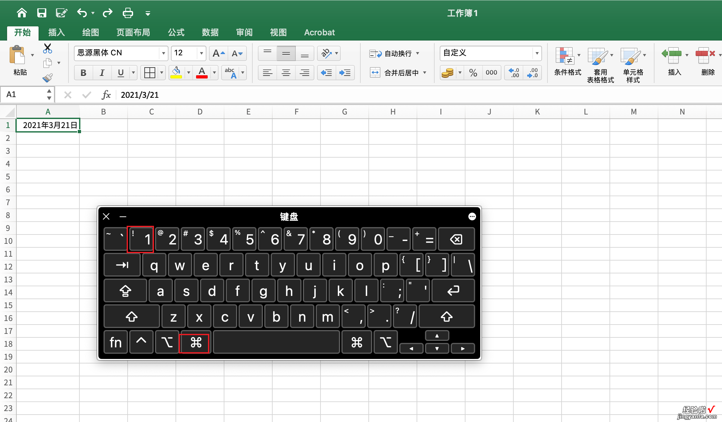722x422 pixels.
Task: Switch to the 绘图 tab
Action: [x=91, y=32]
